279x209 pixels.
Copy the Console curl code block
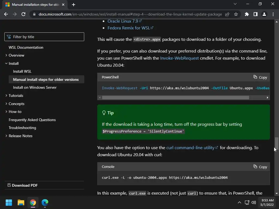coord(260,167)
